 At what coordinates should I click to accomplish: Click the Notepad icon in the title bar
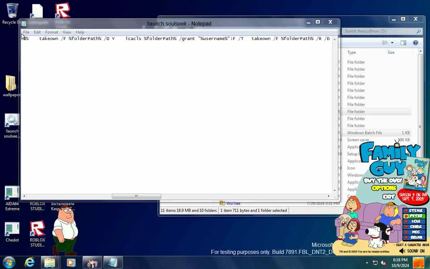[24, 24]
